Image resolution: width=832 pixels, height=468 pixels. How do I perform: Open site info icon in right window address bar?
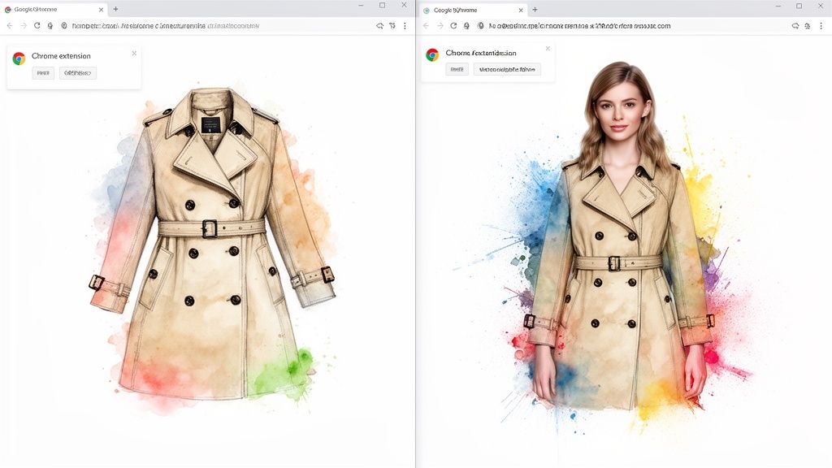click(x=481, y=25)
